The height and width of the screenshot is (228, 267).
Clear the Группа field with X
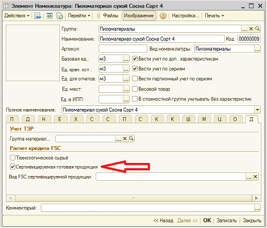point(251,29)
